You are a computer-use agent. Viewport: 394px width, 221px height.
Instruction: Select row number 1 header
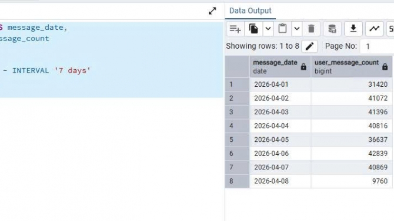pos(237,84)
